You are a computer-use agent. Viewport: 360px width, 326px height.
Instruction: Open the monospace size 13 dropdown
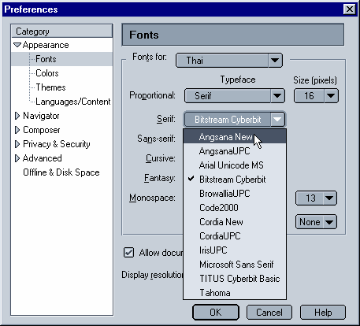tap(316, 198)
